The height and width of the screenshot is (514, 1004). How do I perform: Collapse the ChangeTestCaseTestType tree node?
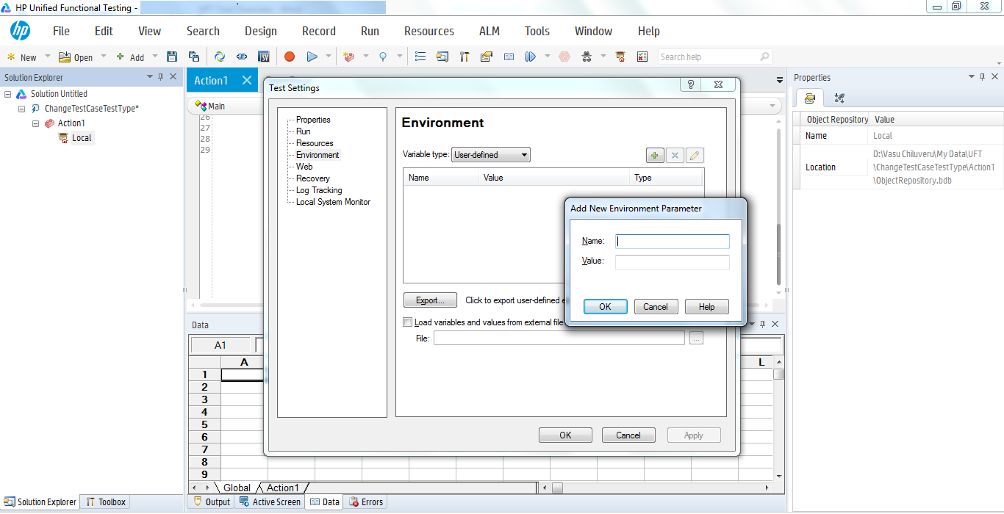coord(22,109)
